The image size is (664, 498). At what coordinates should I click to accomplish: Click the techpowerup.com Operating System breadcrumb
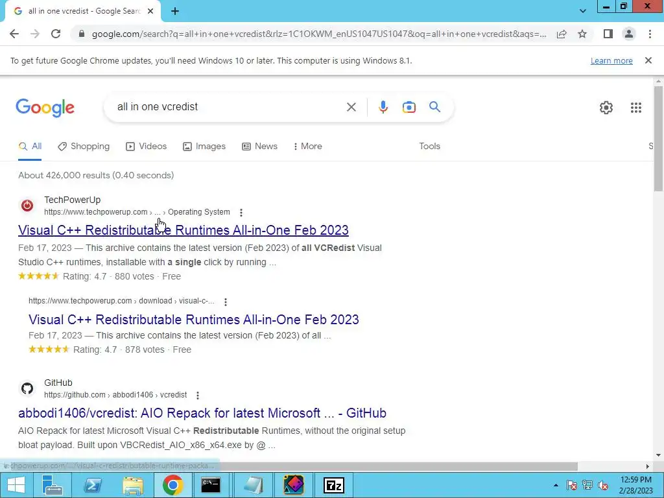137,212
